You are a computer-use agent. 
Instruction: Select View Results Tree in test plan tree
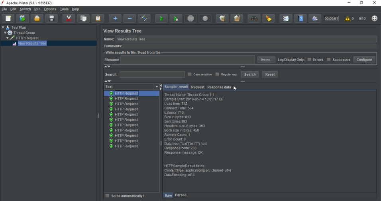[32, 43]
